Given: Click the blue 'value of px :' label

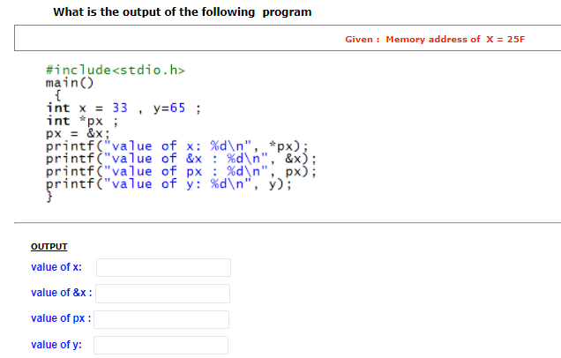Looking at the screenshot, I should click(61, 318).
